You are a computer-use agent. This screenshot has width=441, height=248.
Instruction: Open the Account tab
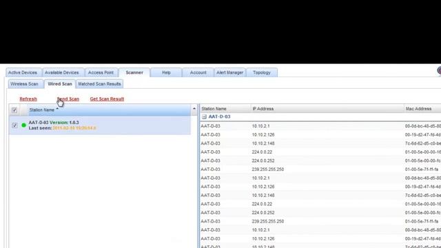point(198,72)
